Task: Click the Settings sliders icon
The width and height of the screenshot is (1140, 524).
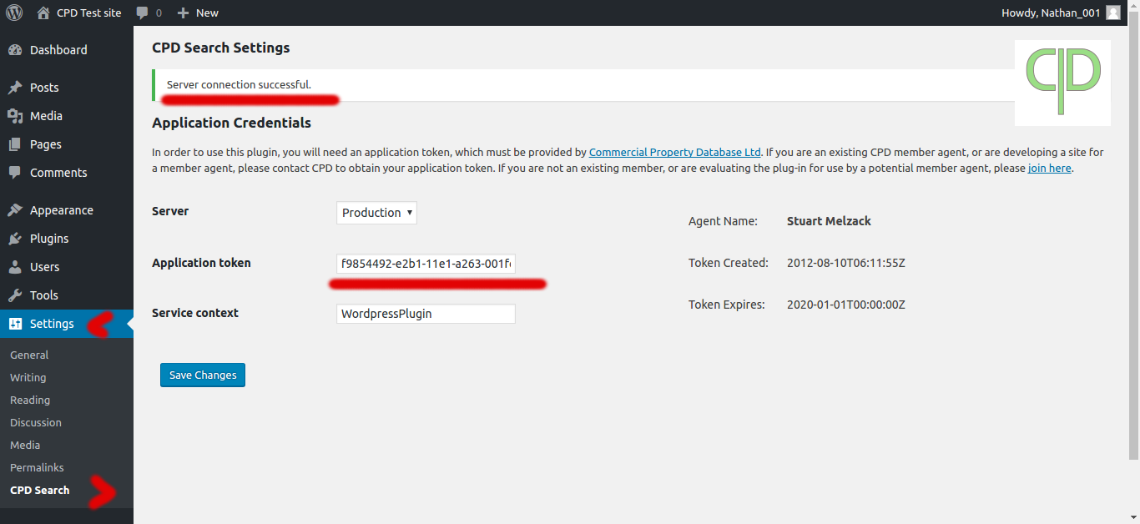Action: pyautogui.click(x=15, y=324)
